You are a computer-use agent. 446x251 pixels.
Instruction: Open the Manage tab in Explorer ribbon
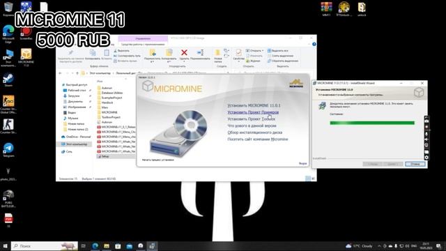point(143,38)
